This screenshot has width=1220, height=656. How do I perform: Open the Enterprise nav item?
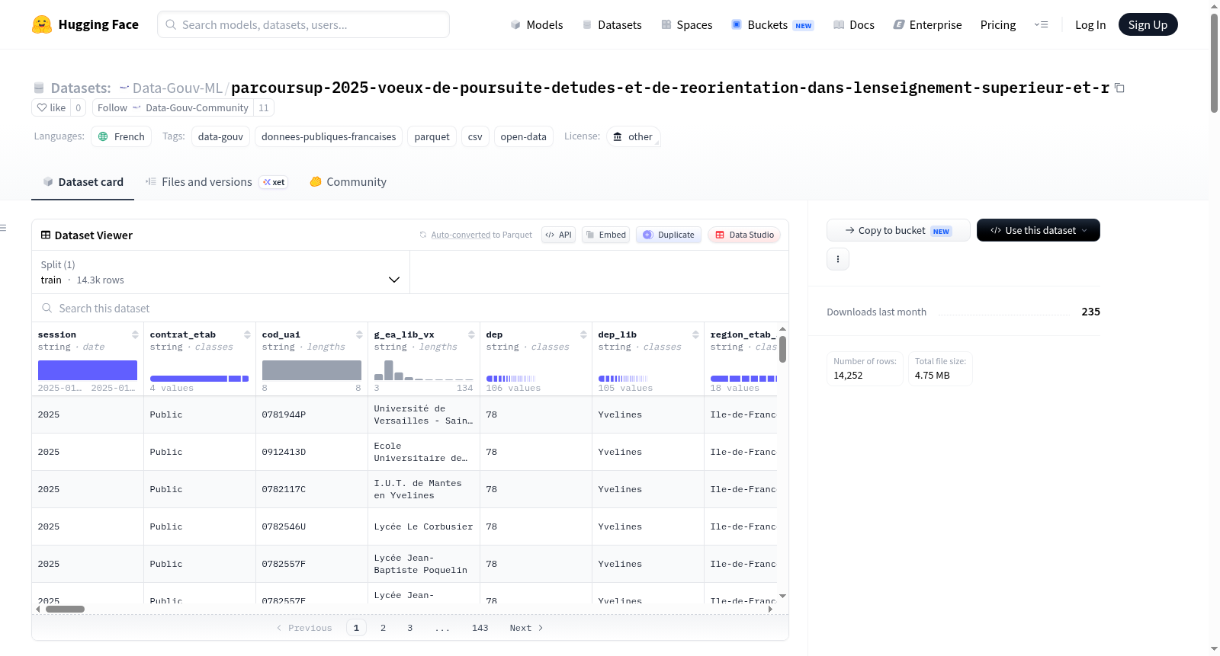[x=927, y=24]
